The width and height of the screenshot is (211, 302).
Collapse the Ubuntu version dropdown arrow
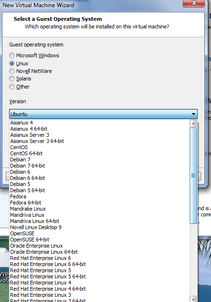pos(193,114)
